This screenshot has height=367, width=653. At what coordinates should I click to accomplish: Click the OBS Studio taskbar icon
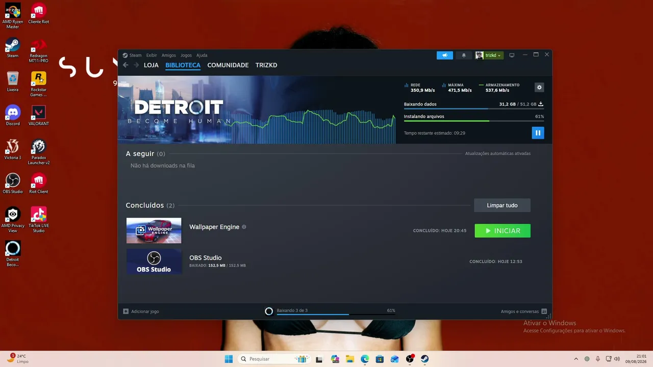410,359
